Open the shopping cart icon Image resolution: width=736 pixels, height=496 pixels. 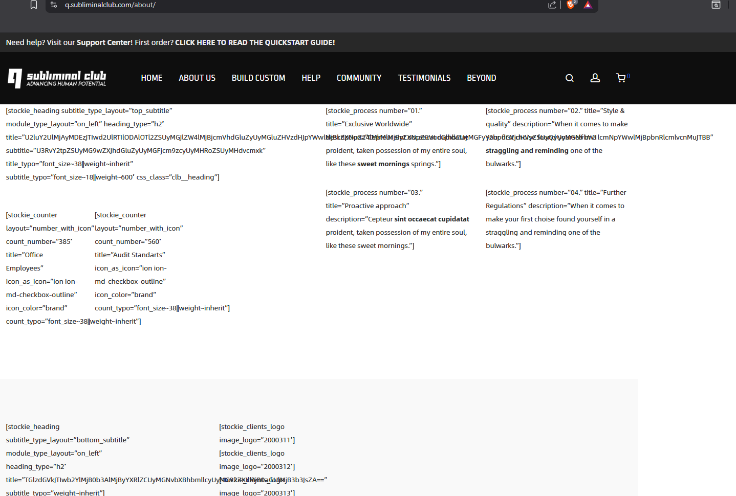(621, 78)
